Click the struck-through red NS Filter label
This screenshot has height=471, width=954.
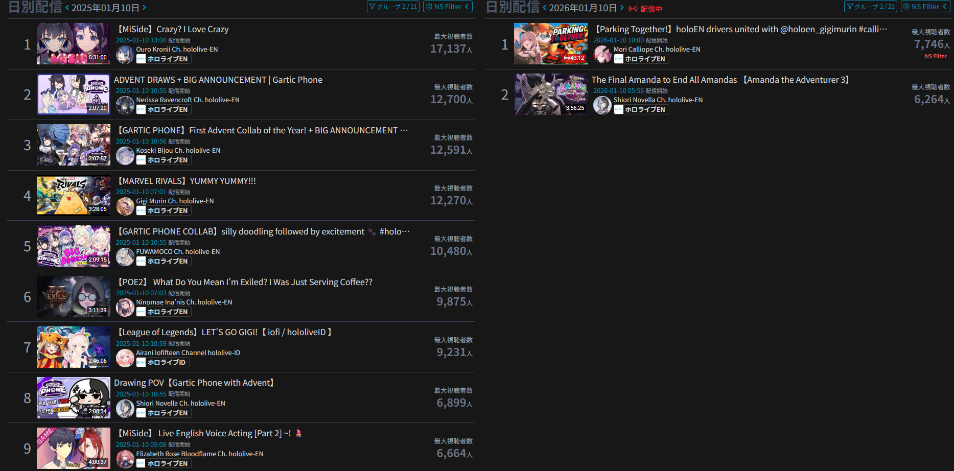coord(936,56)
